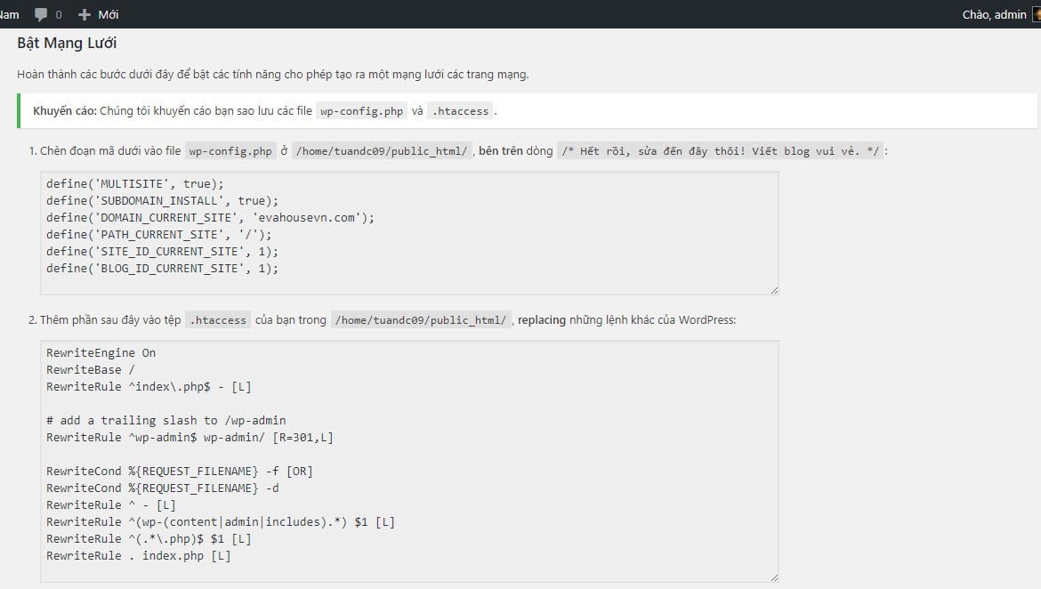
Task: Click define('BLOG_ID_CURRENT_SITE', 1) line
Action: (162, 269)
